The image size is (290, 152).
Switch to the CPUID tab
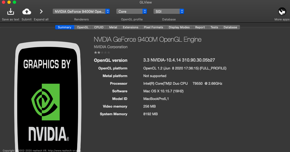pos(99,27)
